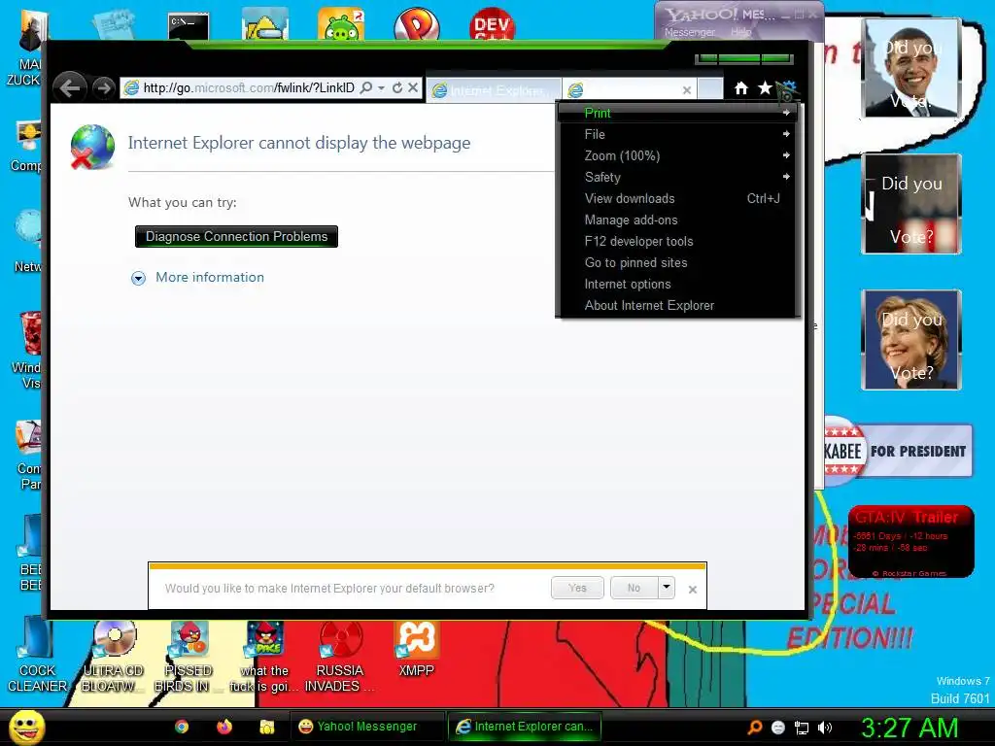This screenshot has height=746, width=995.
Task: Click the URL address field
Action: pyautogui.click(x=249, y=87)
